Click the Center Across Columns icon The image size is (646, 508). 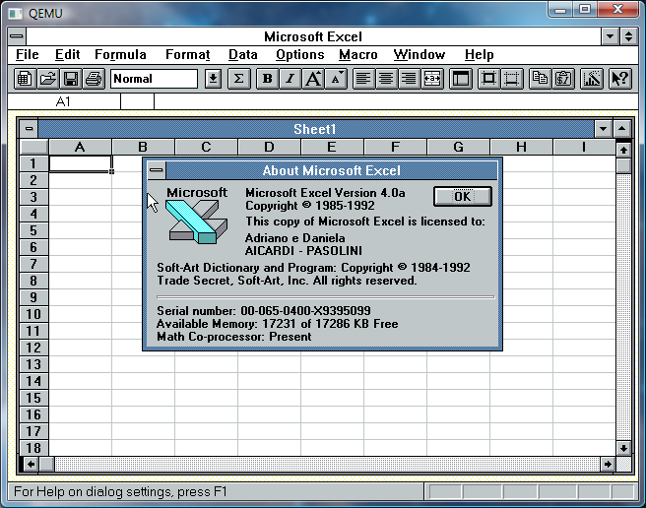pos(432,79)
